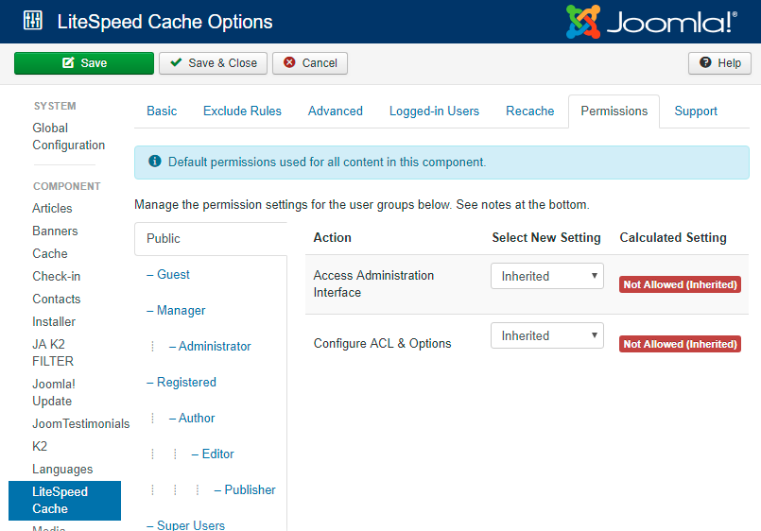Open the Basic tab

(x=162, y=111)
